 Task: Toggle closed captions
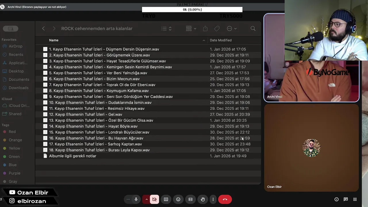click(190, 199)
